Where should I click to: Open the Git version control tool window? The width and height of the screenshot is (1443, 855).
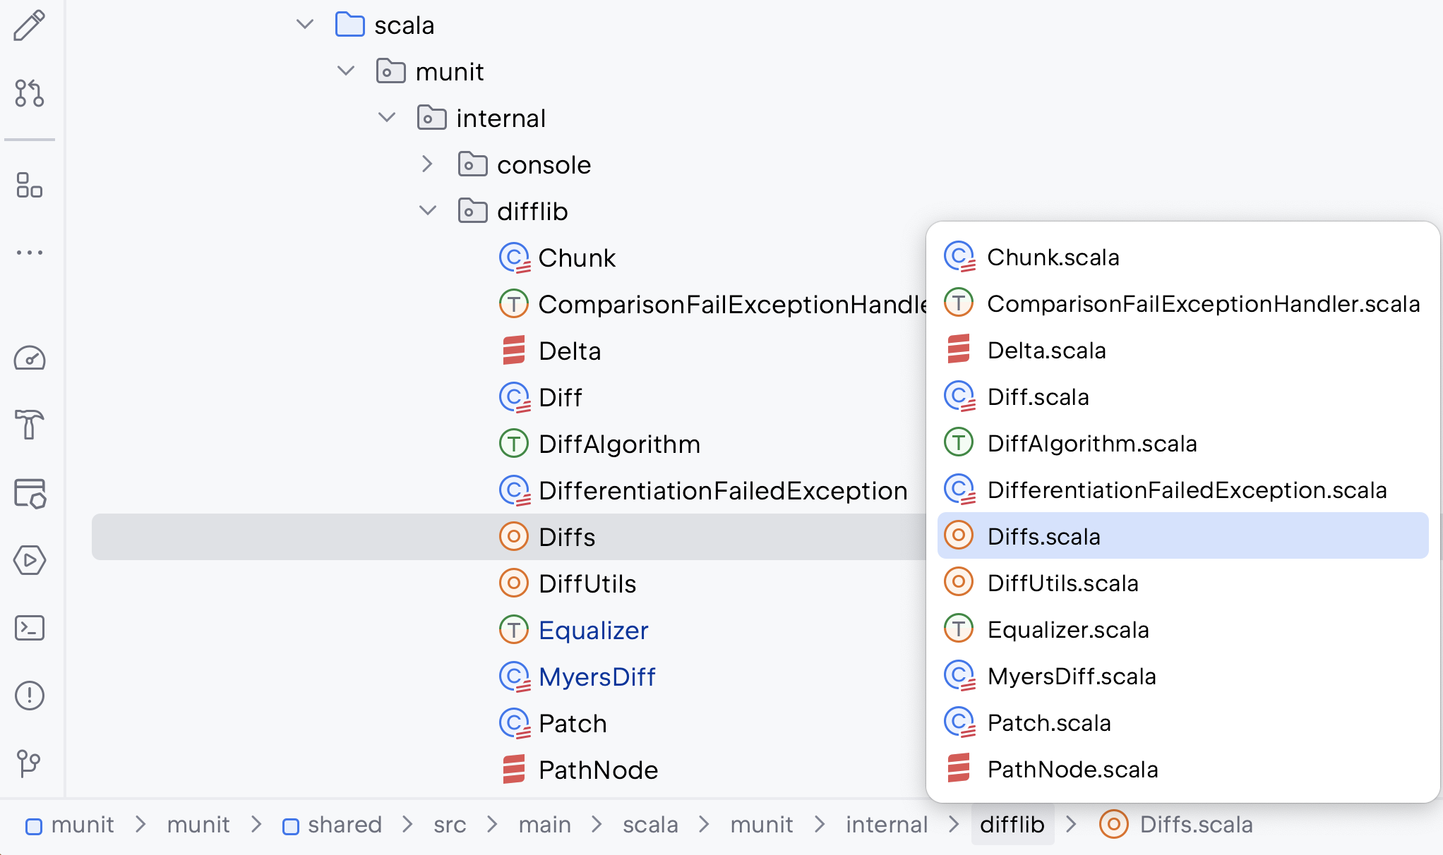29,763
